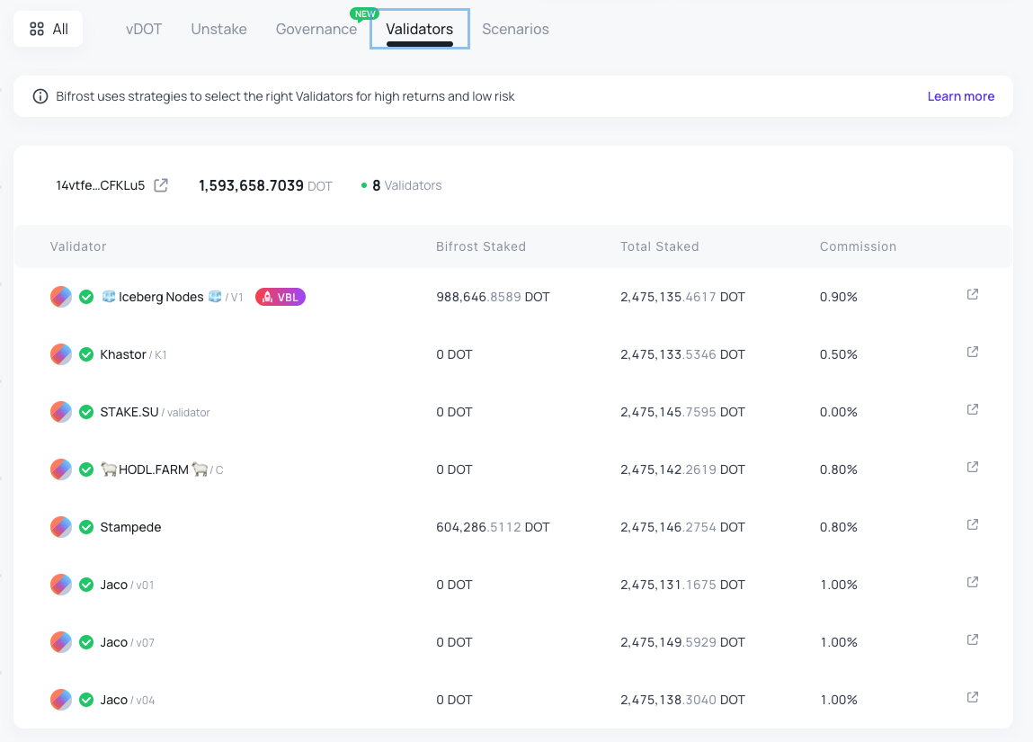Select the All filter button
This screenshot has height=742, width=1033.
tap(48, 29)
